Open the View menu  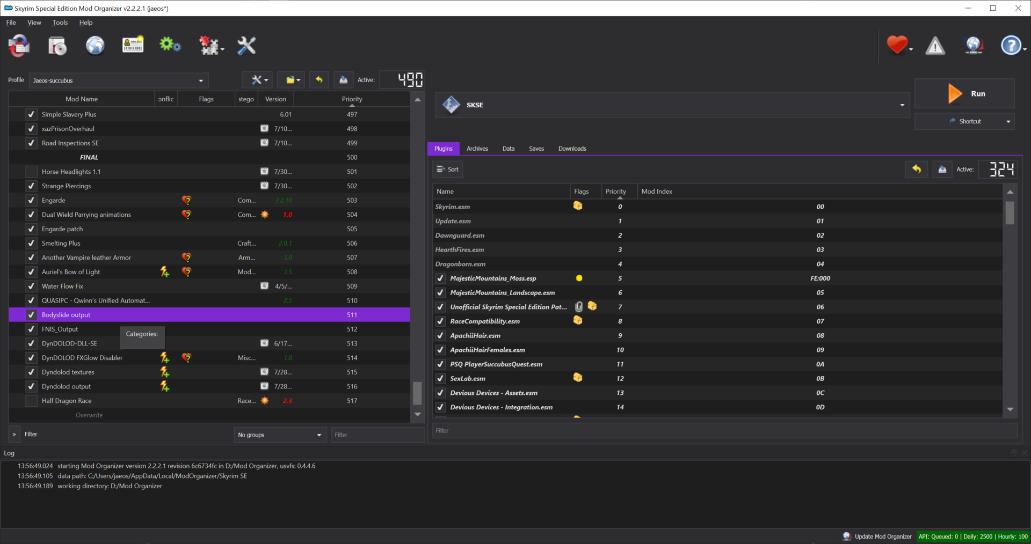(34, 23)
